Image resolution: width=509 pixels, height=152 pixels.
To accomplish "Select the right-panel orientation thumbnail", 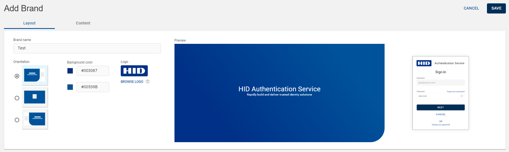I will (x=35, y=119).
